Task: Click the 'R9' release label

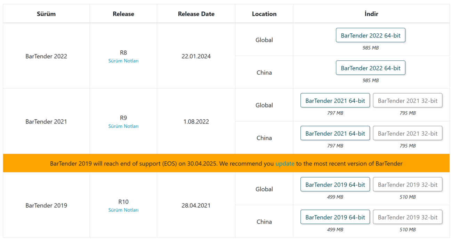Action: pos(123,118)
